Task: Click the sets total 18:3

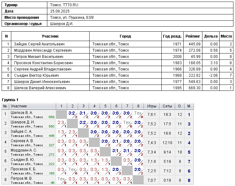Action: tap(167, 115)
